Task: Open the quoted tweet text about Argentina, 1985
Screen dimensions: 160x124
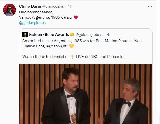Action: point(83,44)
